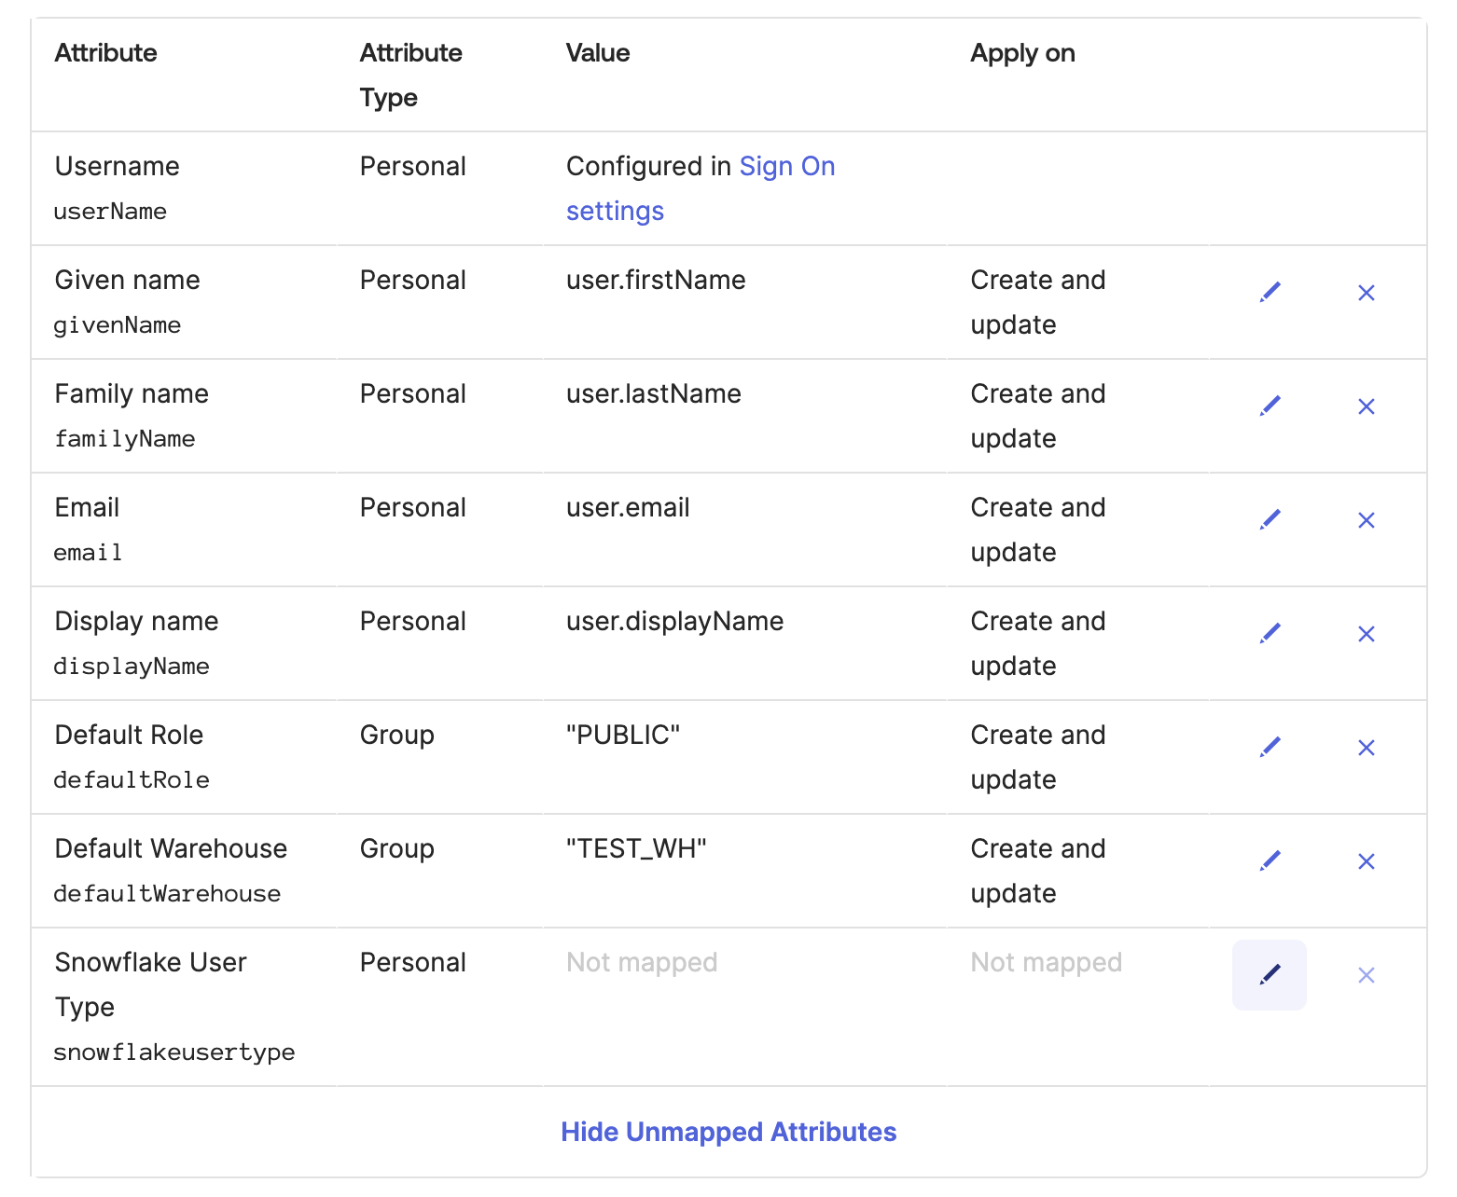Hide Unmapped Attributes
The width and height of the screenshot is (1457, 1197).
(x=728, y=1132)
